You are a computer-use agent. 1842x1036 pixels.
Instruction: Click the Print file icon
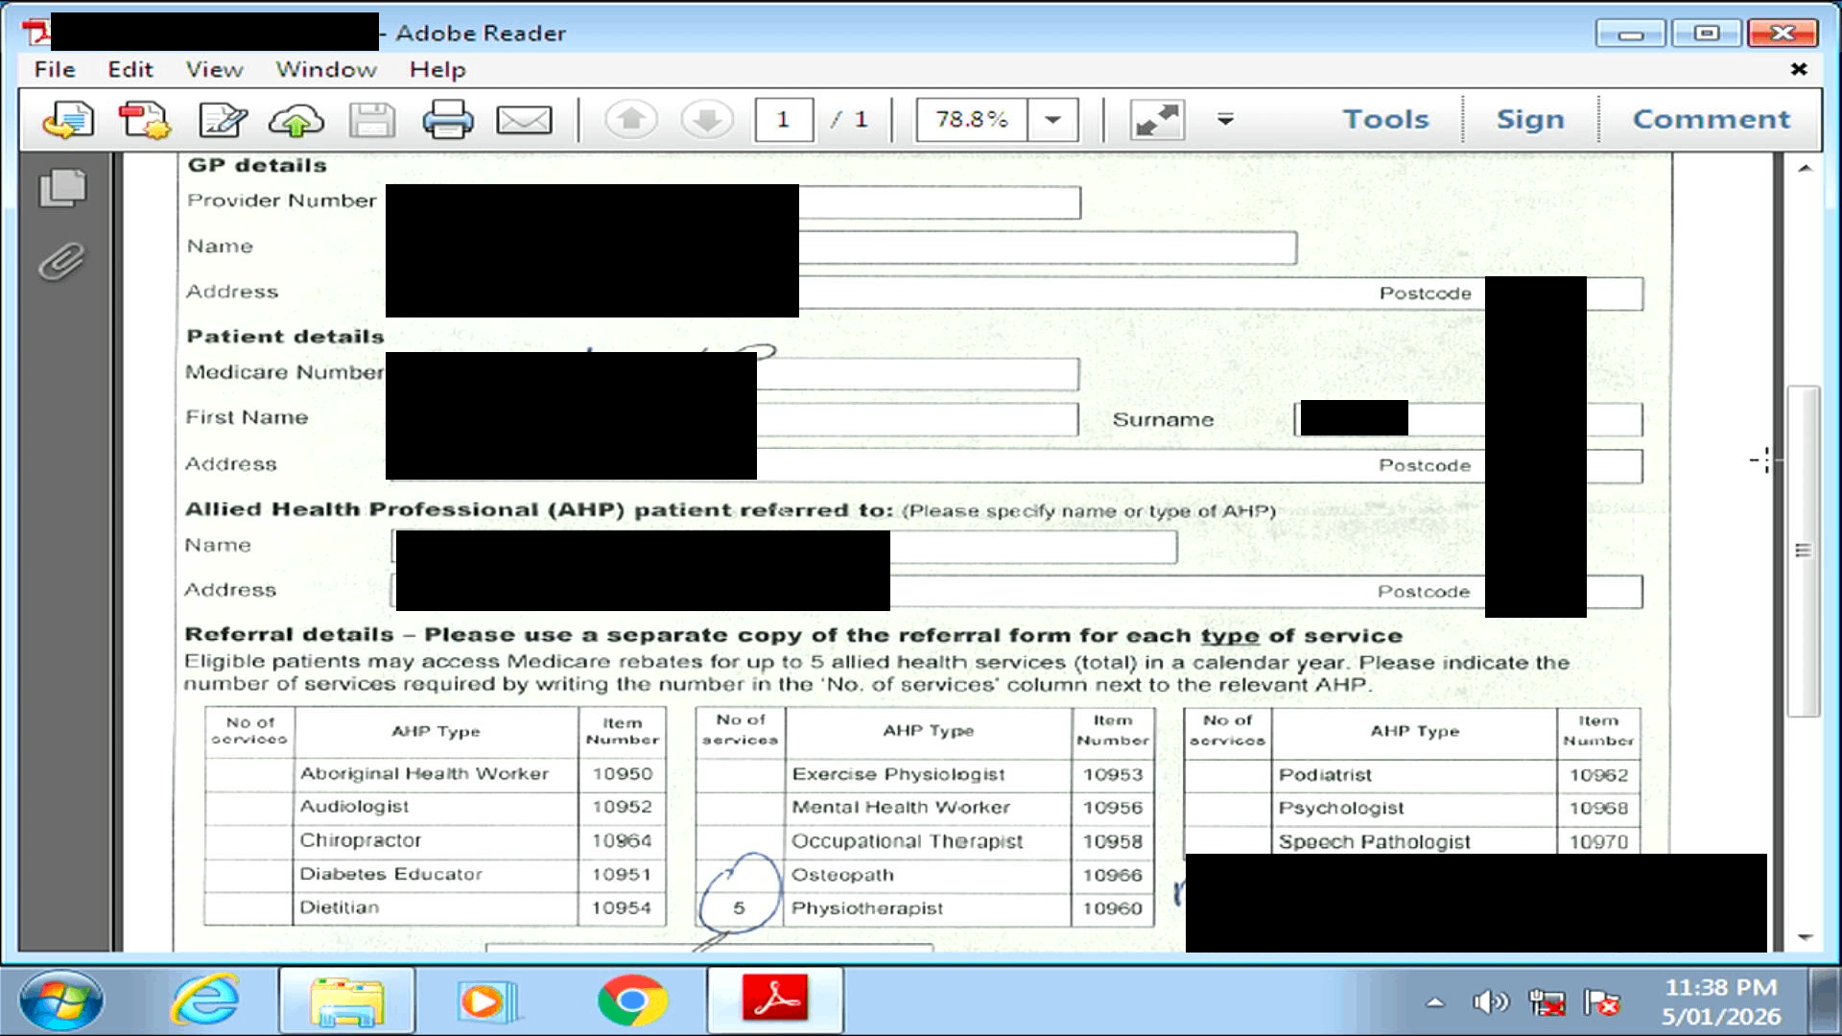447,120
